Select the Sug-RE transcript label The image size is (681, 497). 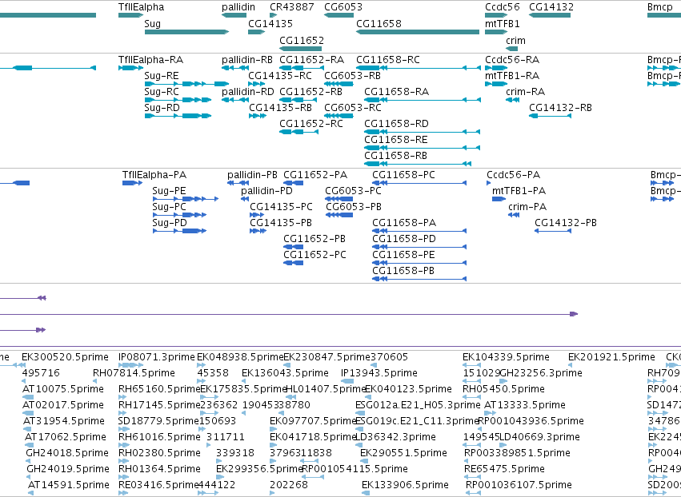(162, 75)
